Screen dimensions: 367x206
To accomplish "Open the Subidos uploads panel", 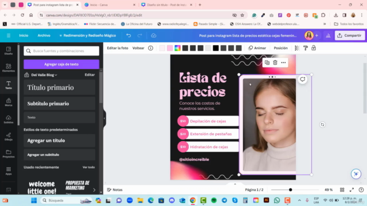I will click(x=9, y=120).
